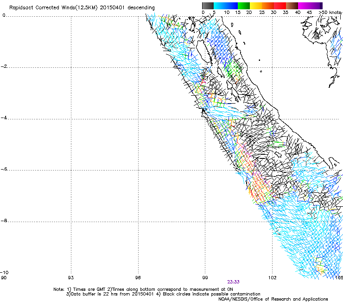This screenshot has width=343, height=302.
Task: Click the latitude label '-6'
Action: pyautogui.click(x=4, y=169)
